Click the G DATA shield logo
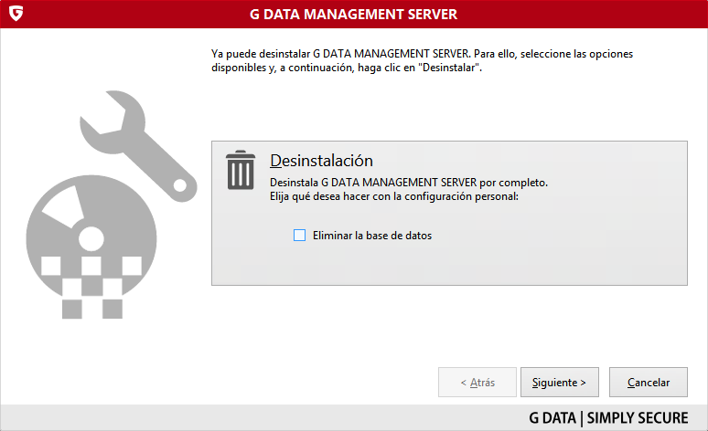 pyautogui.click(x=15, y=15)
